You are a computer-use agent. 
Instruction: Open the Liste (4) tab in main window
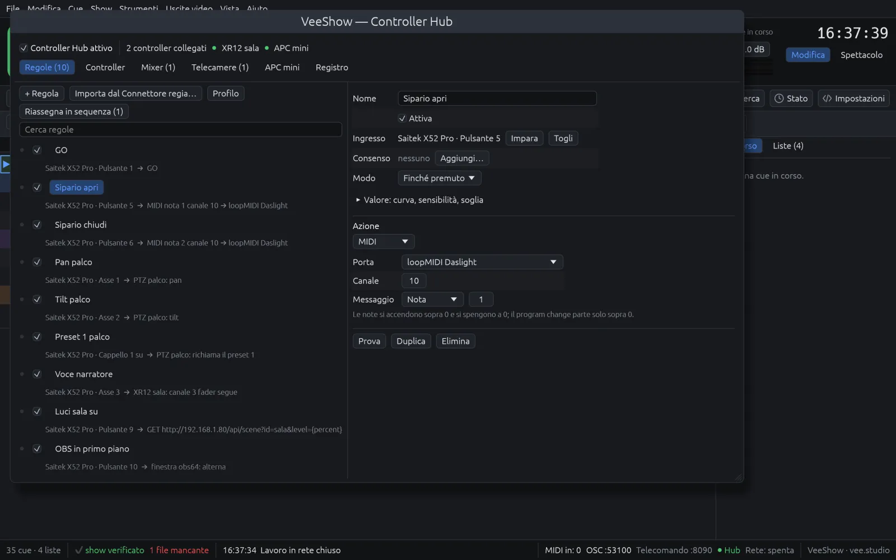[x=788, y=146]
